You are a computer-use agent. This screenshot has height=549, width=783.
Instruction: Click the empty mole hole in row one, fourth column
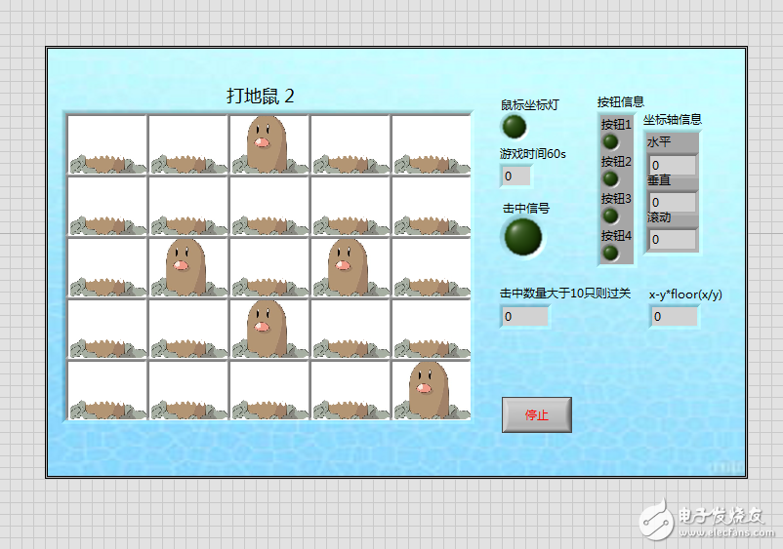[x=350, y=144]
